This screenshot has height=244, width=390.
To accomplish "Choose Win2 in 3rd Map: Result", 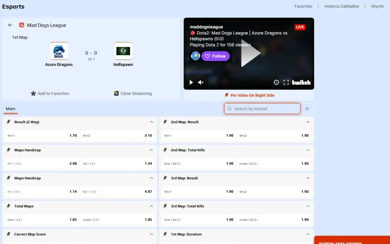I will coord(274,191).
